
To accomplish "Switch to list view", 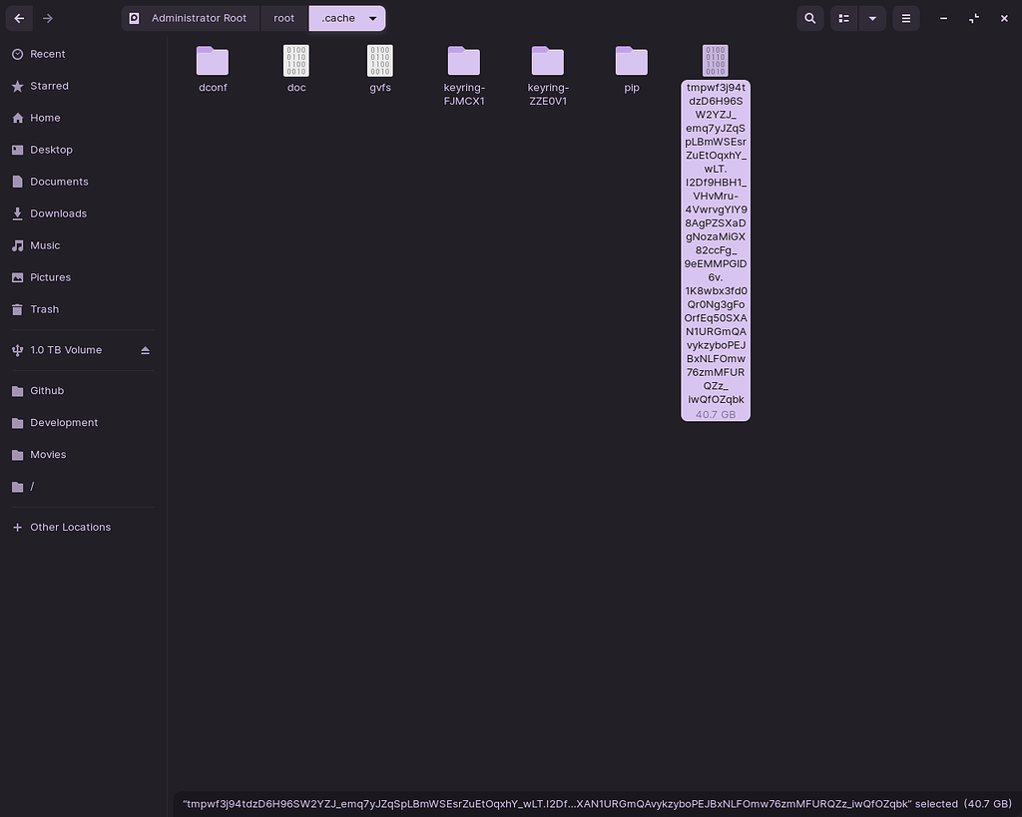I will [843, 18].
